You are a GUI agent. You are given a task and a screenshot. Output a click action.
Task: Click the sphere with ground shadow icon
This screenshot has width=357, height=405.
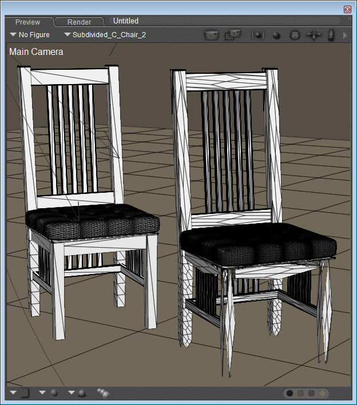[x=82, y=394]
